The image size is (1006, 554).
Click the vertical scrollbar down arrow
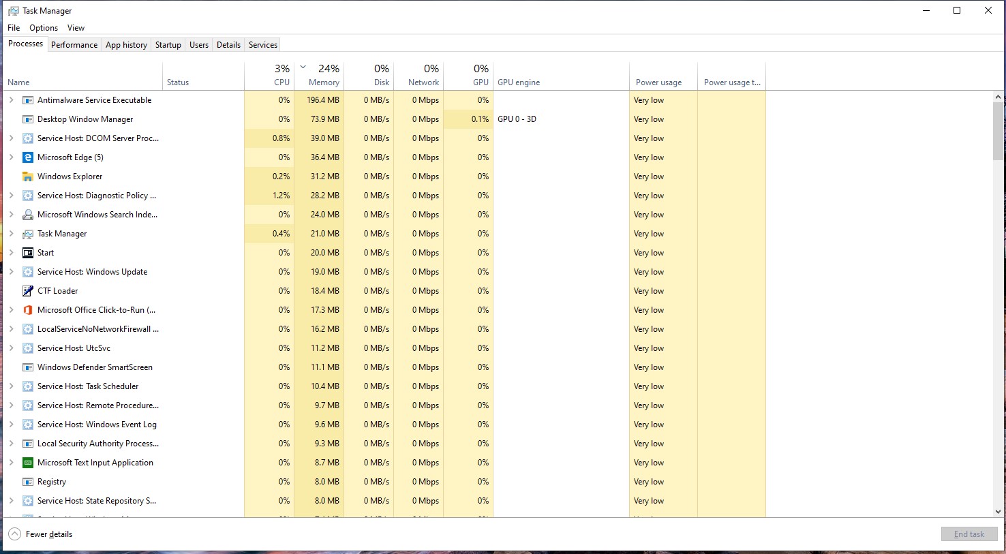tap(999, 512)
